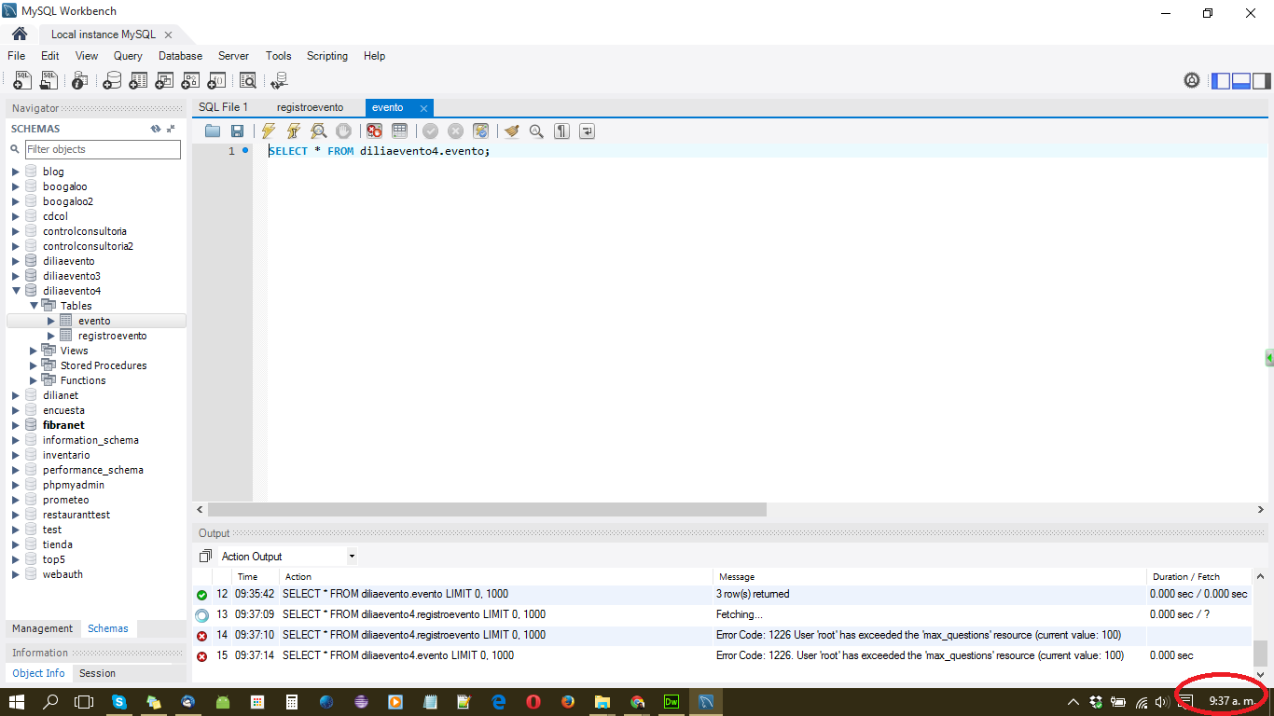Run EXPLAIN on the current statement
This screenshot has width=1274, height=716.
tap(319, 131)
